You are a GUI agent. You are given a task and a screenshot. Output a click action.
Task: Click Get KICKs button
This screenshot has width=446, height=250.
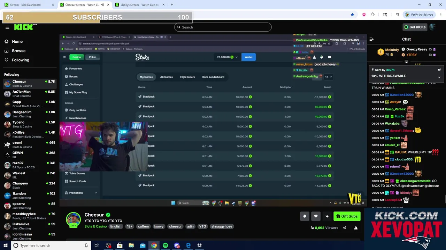[x=414, y=27]
